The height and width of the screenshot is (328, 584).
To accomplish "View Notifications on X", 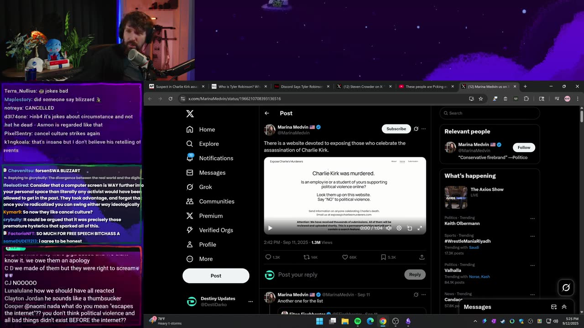I will click(x=210, y=158).
